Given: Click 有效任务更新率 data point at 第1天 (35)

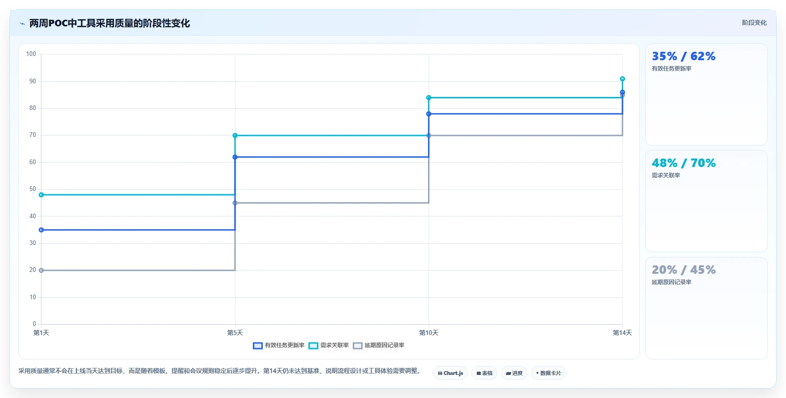Looking at the screenshot, I should tap(41, 230).
